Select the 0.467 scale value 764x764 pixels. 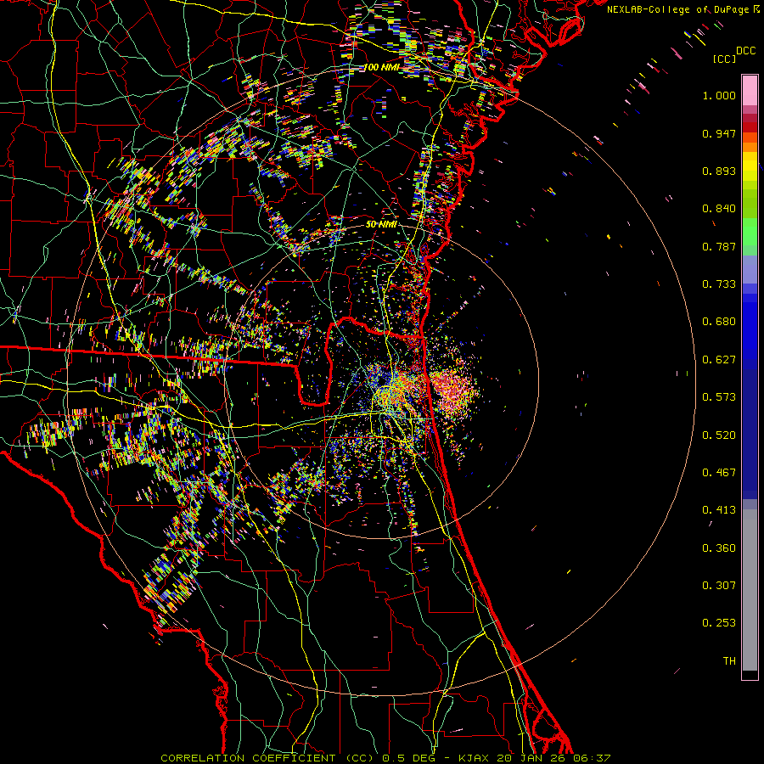pos(719,473)
